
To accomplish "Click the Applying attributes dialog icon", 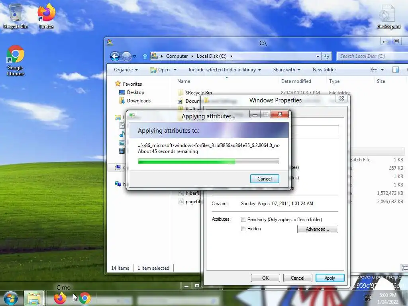I will [x=132, y=116].
